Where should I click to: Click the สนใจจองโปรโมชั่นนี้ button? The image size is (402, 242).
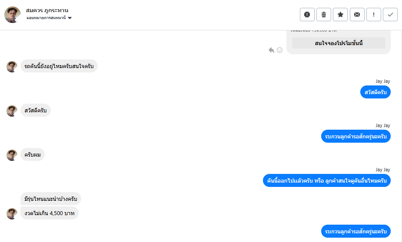tap(339, 43)
